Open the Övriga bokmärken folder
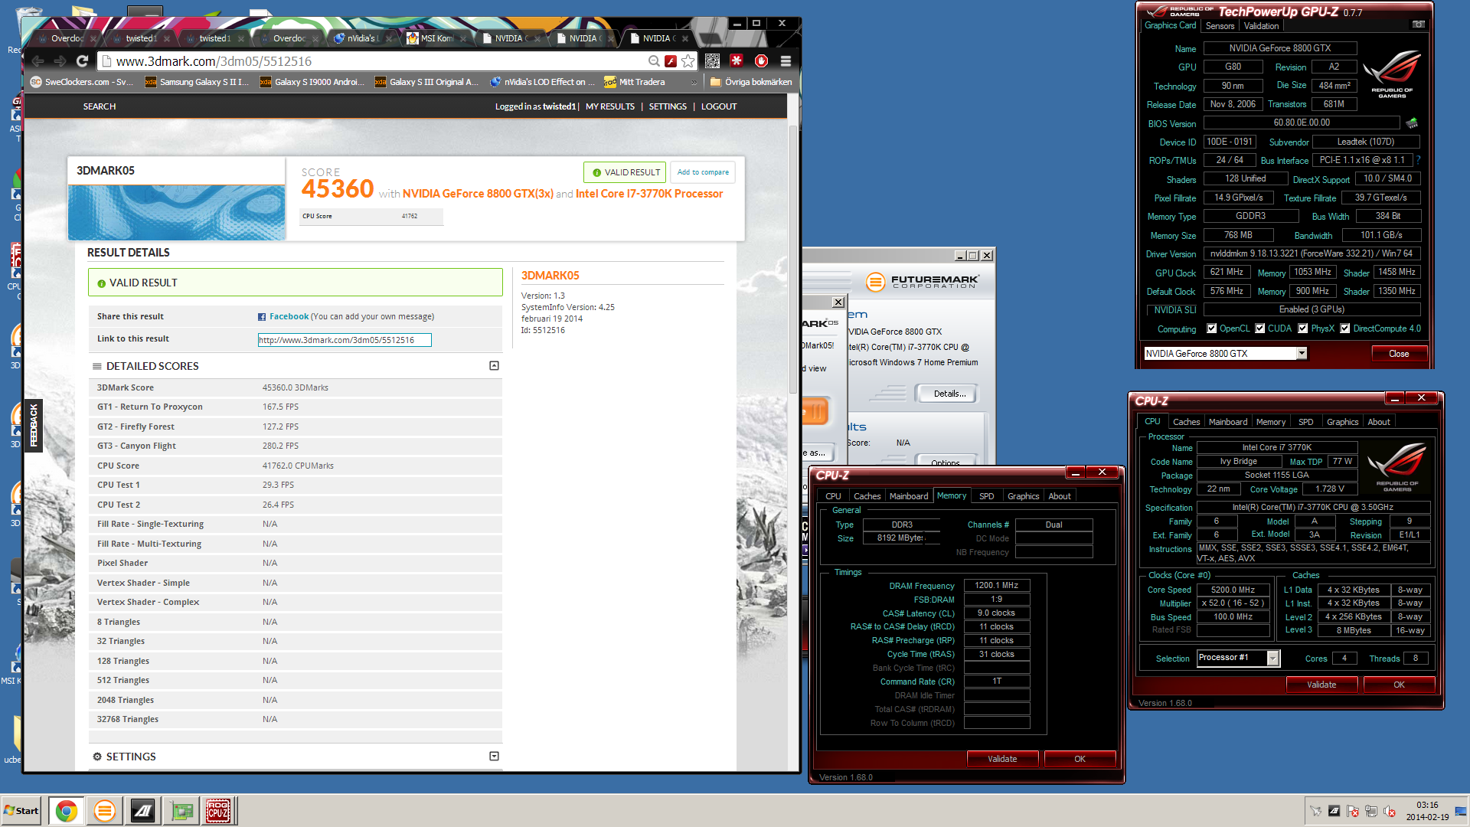Viewport: 1470px width, 827px height. tap(751, 82)
